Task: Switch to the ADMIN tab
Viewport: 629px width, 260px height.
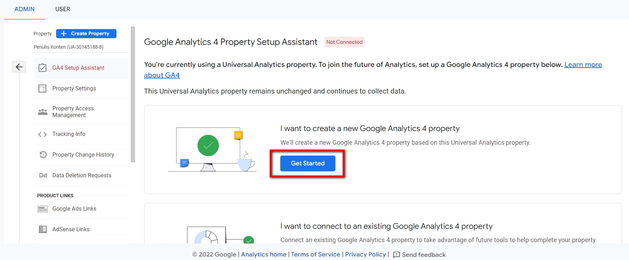Action: 25,9
